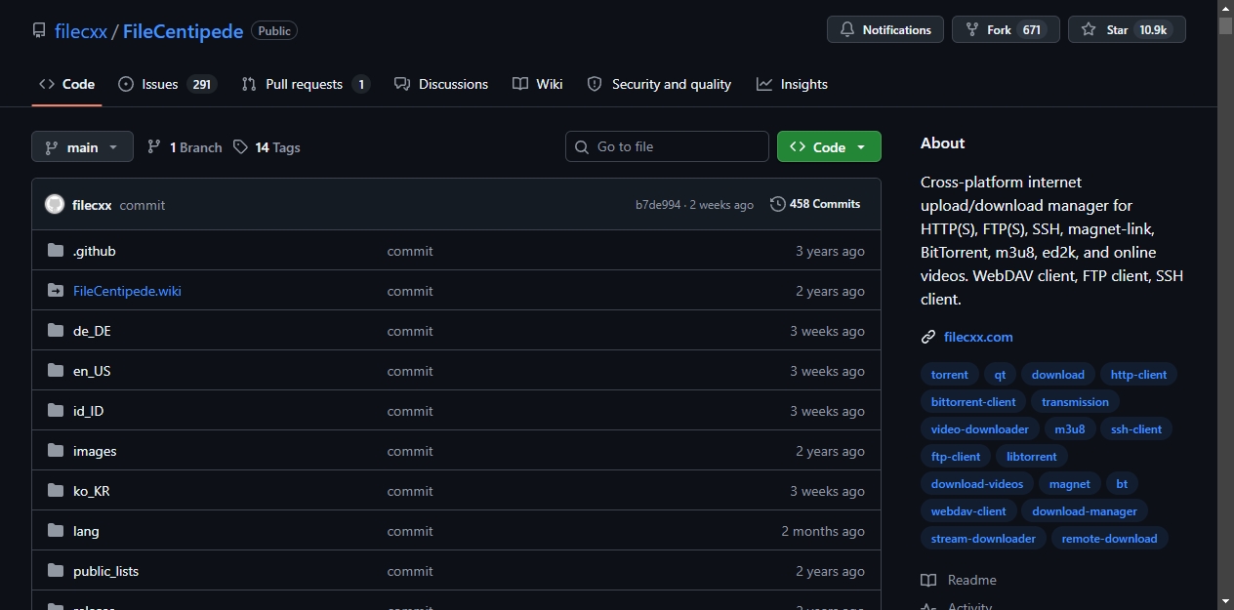This screenshot has width=1234, height=610.
Task: Star the FileCentipede repository
Action: click(x=1127, y=29)
